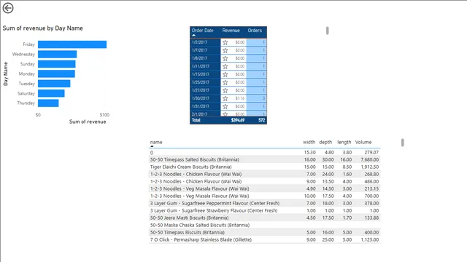Image resolution: width=467 pixels, height=262 pixels.
Task: Click the star icon in the 1/25/2017 row
Action: [225, 82]
